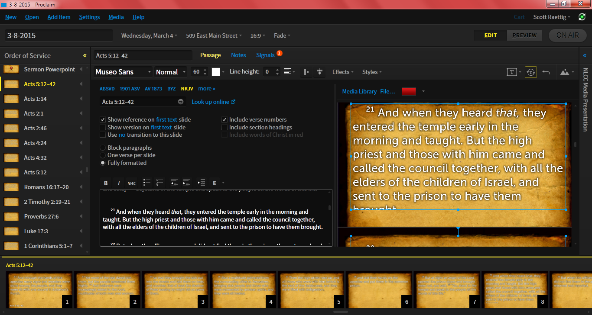
Task: Open the red background color swatch
Action: 408,91
